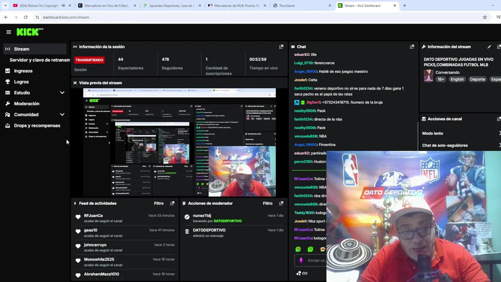Open the tab search dropdown arrow

pyautogui.click(x=5, y=5)
